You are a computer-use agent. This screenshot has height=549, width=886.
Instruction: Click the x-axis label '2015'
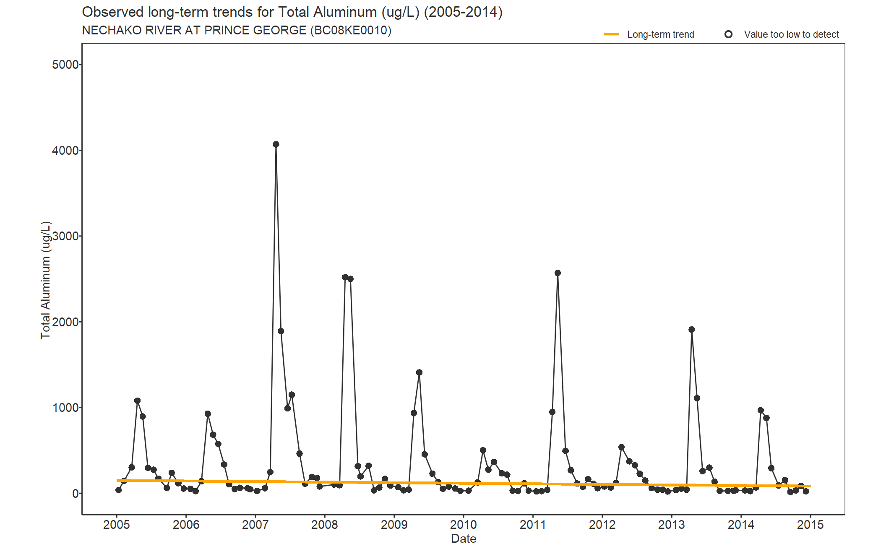pos(810,525)
